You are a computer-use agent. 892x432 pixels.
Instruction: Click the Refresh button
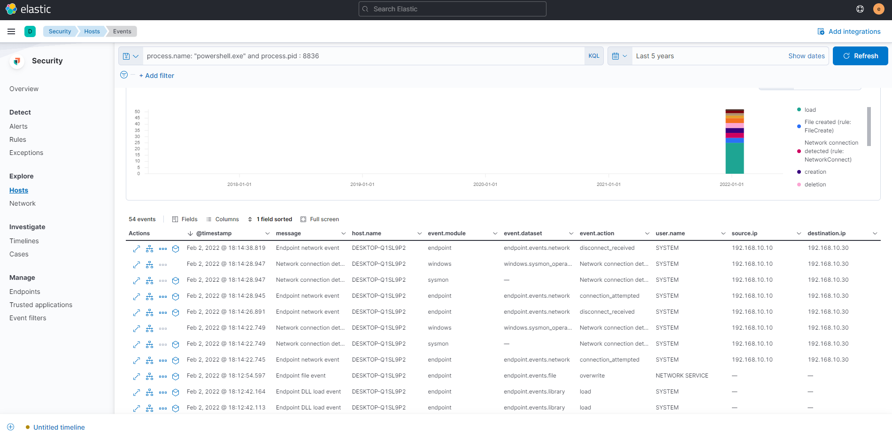(860, 56)
